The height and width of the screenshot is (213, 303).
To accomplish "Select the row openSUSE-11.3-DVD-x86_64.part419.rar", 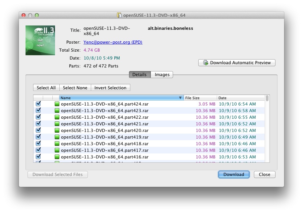I will (149, 137).
